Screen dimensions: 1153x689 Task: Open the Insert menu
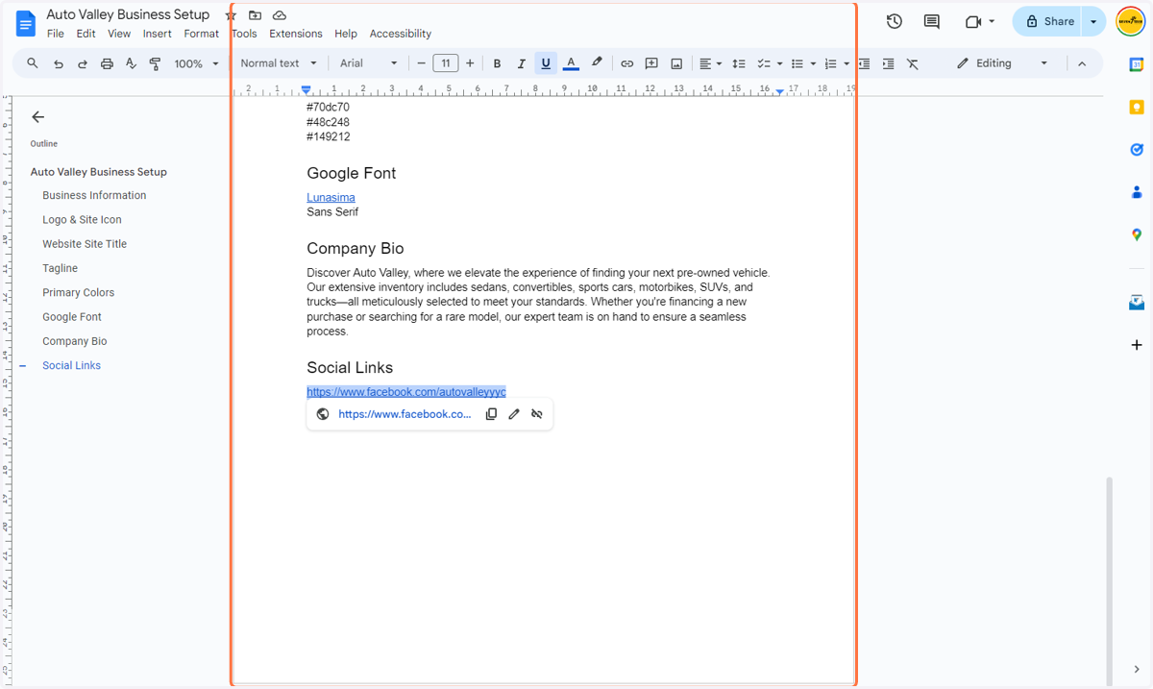tap(158, 34)
